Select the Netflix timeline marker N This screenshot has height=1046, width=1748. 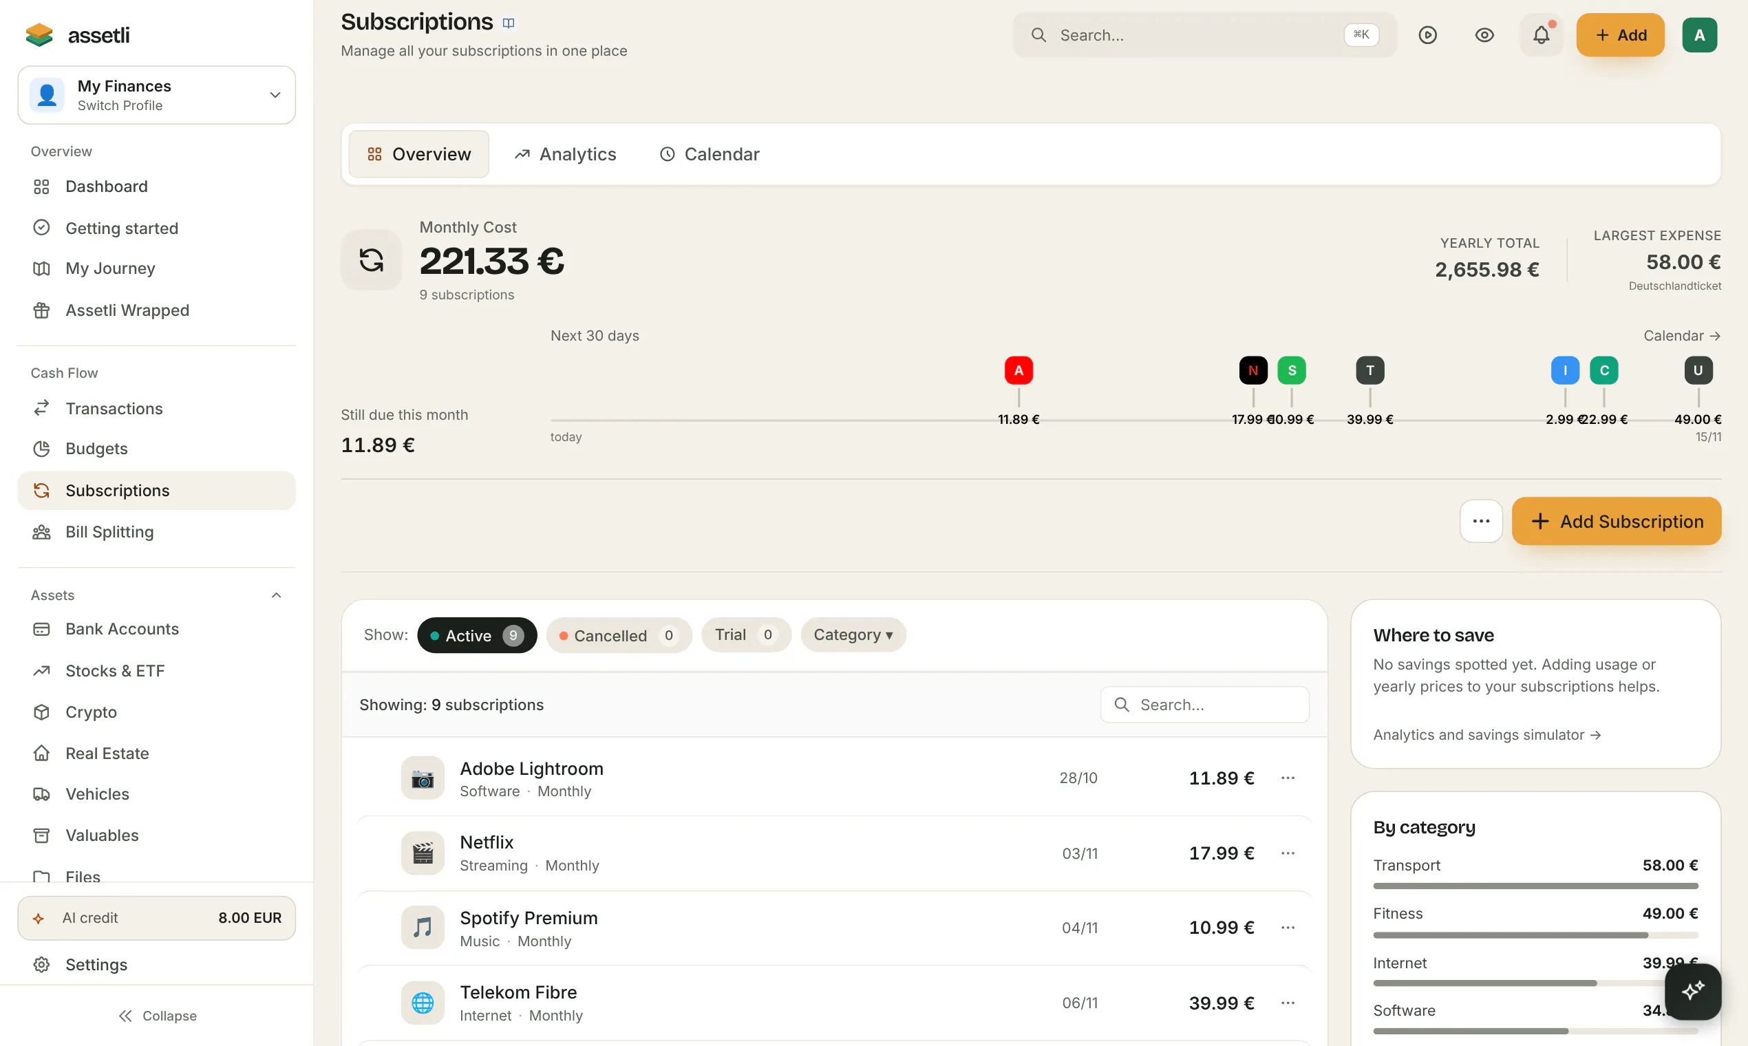1253,370
